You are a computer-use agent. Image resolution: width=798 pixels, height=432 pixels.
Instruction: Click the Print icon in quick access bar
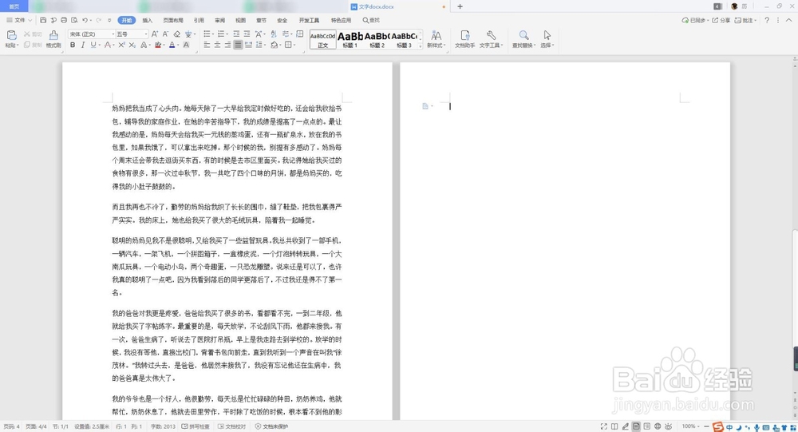[x=64, y=21]
